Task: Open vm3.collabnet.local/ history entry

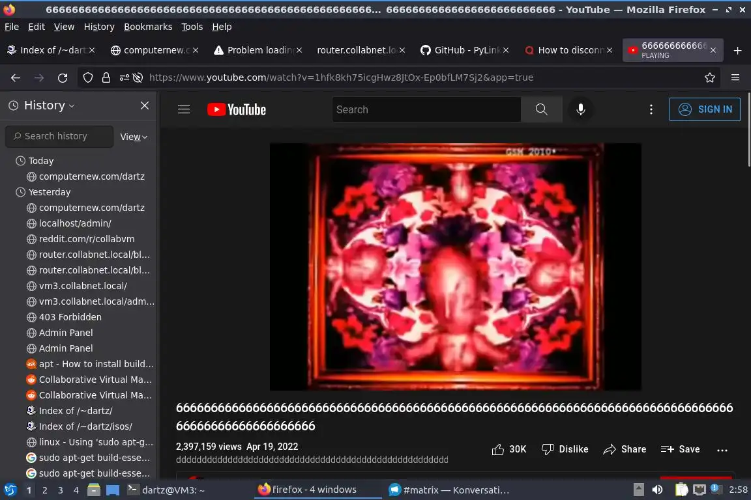Action: coord(83,286)
